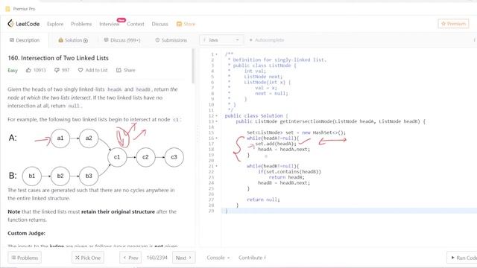Image resolution: width=477 pixels, height=268 pixels.
Task: Click the HashSet declaration code line
Action: click(297, 133)
